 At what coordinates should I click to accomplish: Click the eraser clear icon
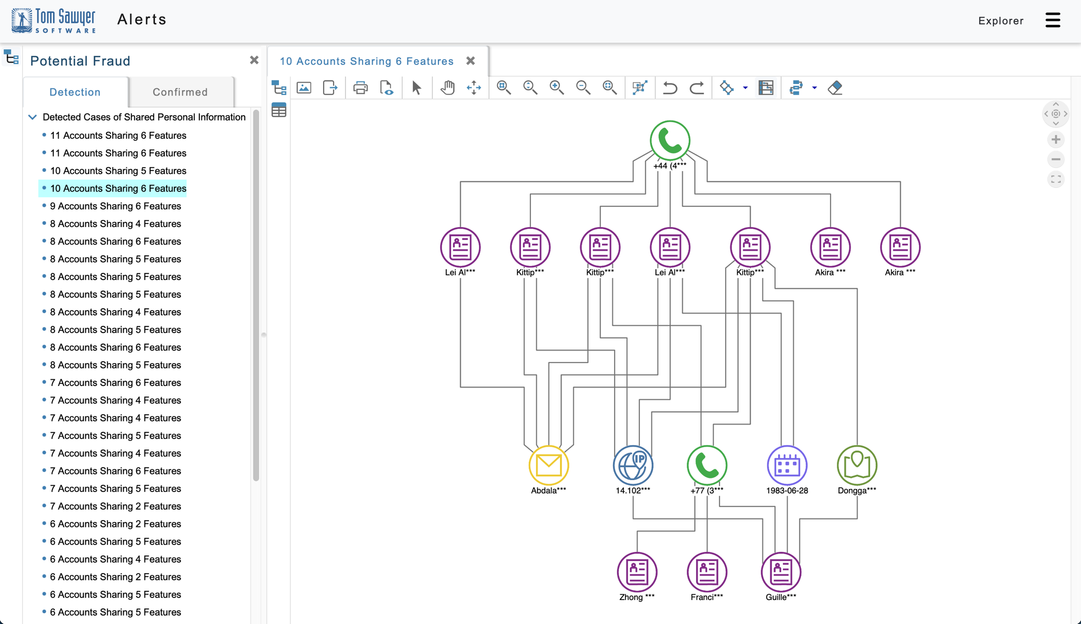(x=835, y=88)
